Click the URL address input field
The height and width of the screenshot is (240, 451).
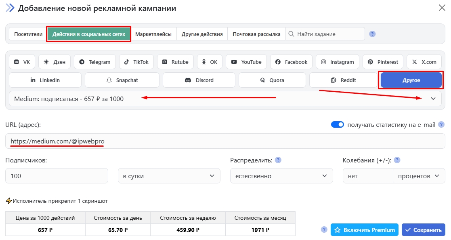pyautogui.click(x=225, y=141)
